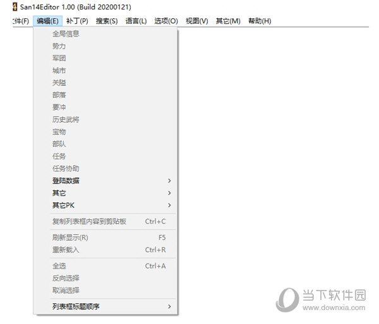Expand the 其它 submenu in the edit menu
This screenshot has width=379, height=324.
pos(59,193)
